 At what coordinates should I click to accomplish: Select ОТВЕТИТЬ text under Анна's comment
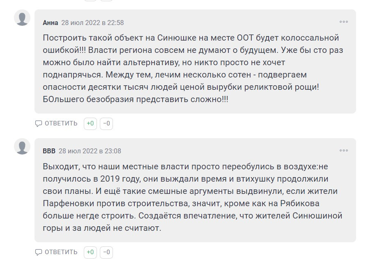pos(61,123)
